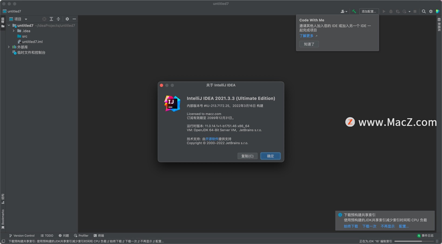The image size is (442, 244).
Task: Click the untitled7 breadcrumb in navigation bar
Action: (x=12, y=11)
